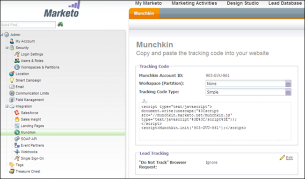Image resolution: width=305 pixels, height=179 pixels.
Task: Click the Communication Limits icon
Action: (x=12, y=93)
